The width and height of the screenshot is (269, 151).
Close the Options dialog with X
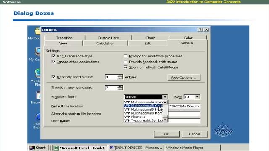[206, 30]
